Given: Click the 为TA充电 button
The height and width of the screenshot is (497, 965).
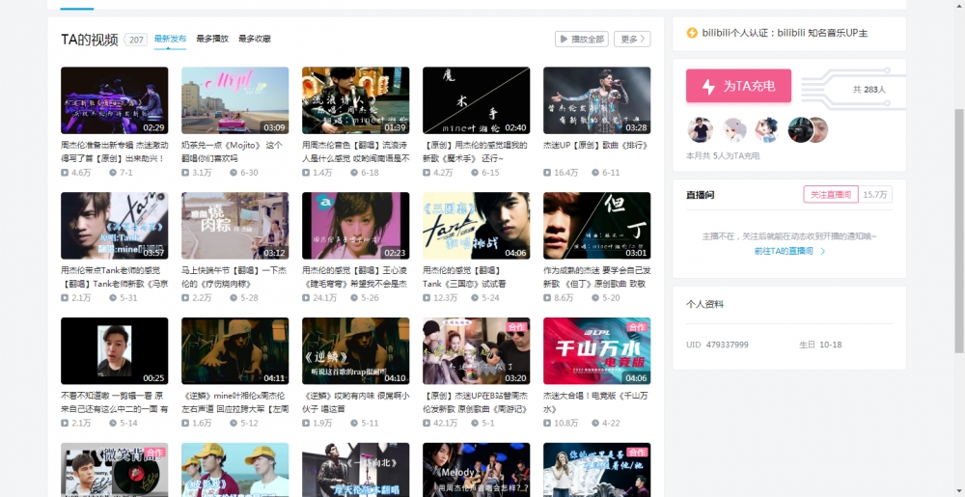Looking at the screenshot, I should 738,86.
